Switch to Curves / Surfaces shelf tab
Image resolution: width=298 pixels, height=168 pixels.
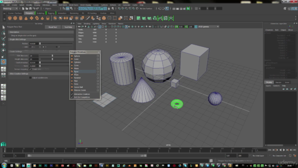point(15,14)
